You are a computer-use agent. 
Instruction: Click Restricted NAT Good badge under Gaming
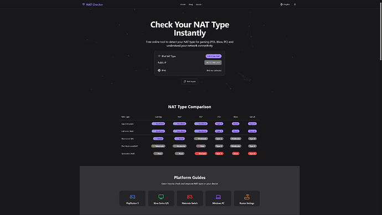(x=158, y=139)
